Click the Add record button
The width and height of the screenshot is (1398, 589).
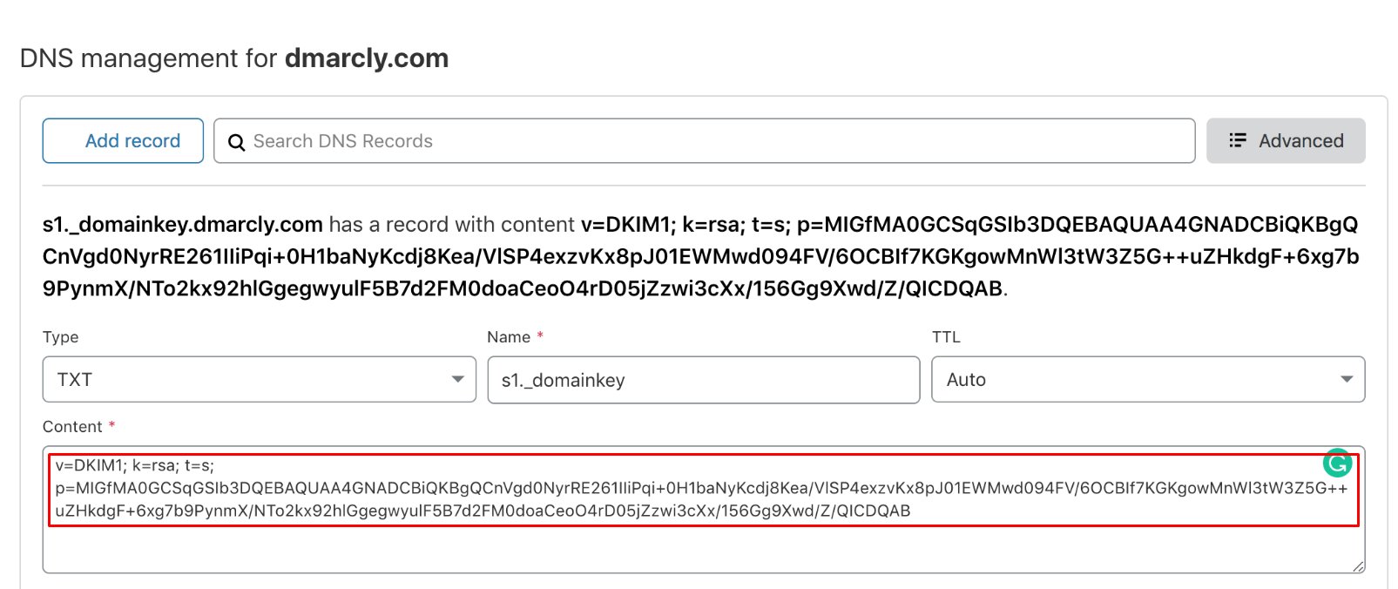(123, 140)
